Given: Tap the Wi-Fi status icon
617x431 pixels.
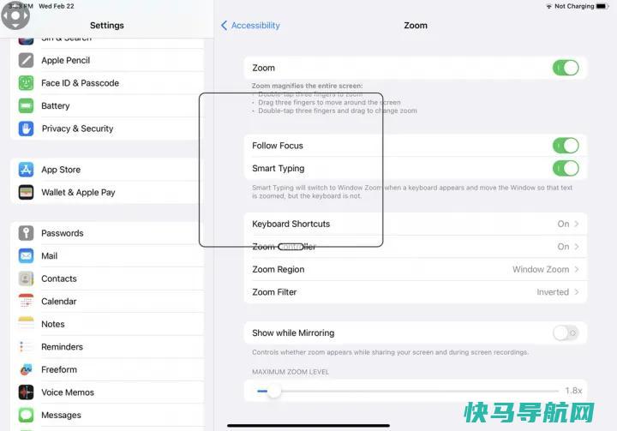Looking at the screenshot, I should pyautogui.click(x=548, y=6).
